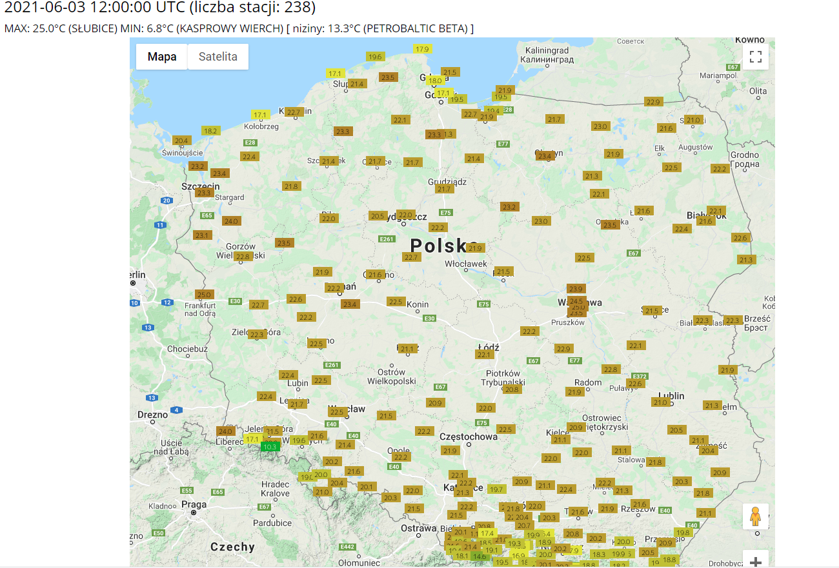Select the 22.6 marker southeast of Białystok
The width and height of the screenshot is (839, 568).
point(740,238)
